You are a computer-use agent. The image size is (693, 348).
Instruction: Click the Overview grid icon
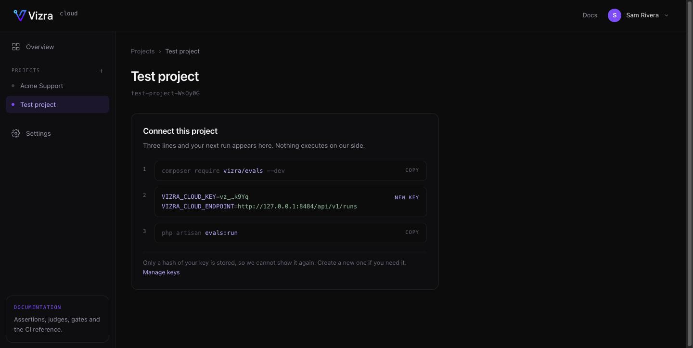pos(16,47)
